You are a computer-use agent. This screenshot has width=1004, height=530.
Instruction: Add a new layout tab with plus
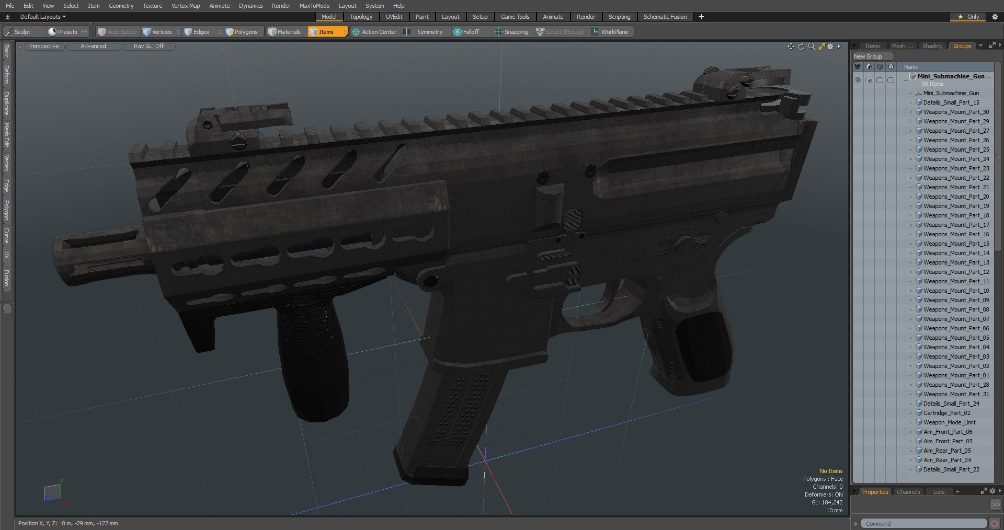point(701,17)
